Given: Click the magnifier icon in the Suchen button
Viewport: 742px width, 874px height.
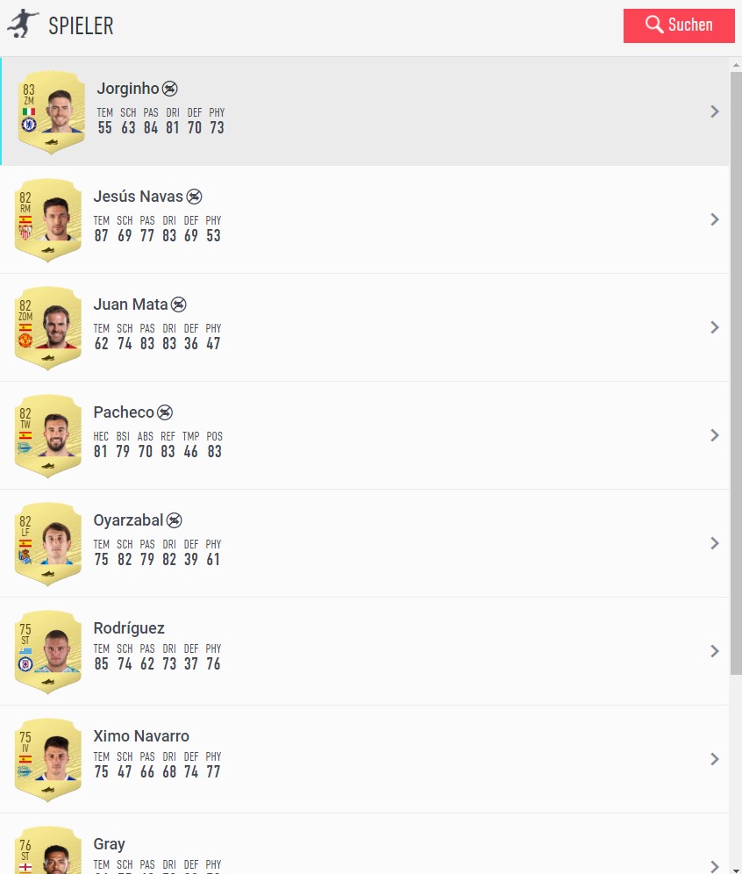Looking at the screenshot, I should (654, 25).
